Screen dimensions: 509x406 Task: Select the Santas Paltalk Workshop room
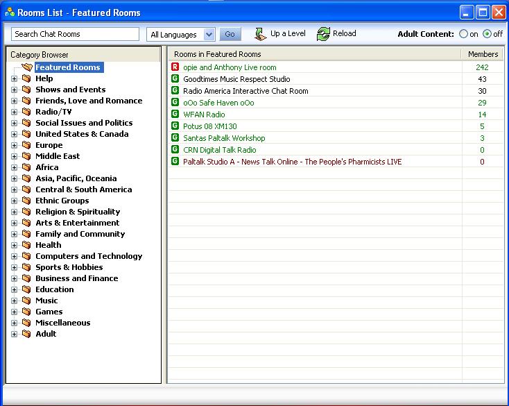[336, 137]
